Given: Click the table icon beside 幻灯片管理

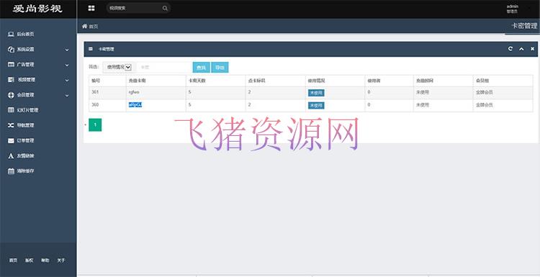Looking at the screenshot, I should pyautogui.click(x=11, y=110).
